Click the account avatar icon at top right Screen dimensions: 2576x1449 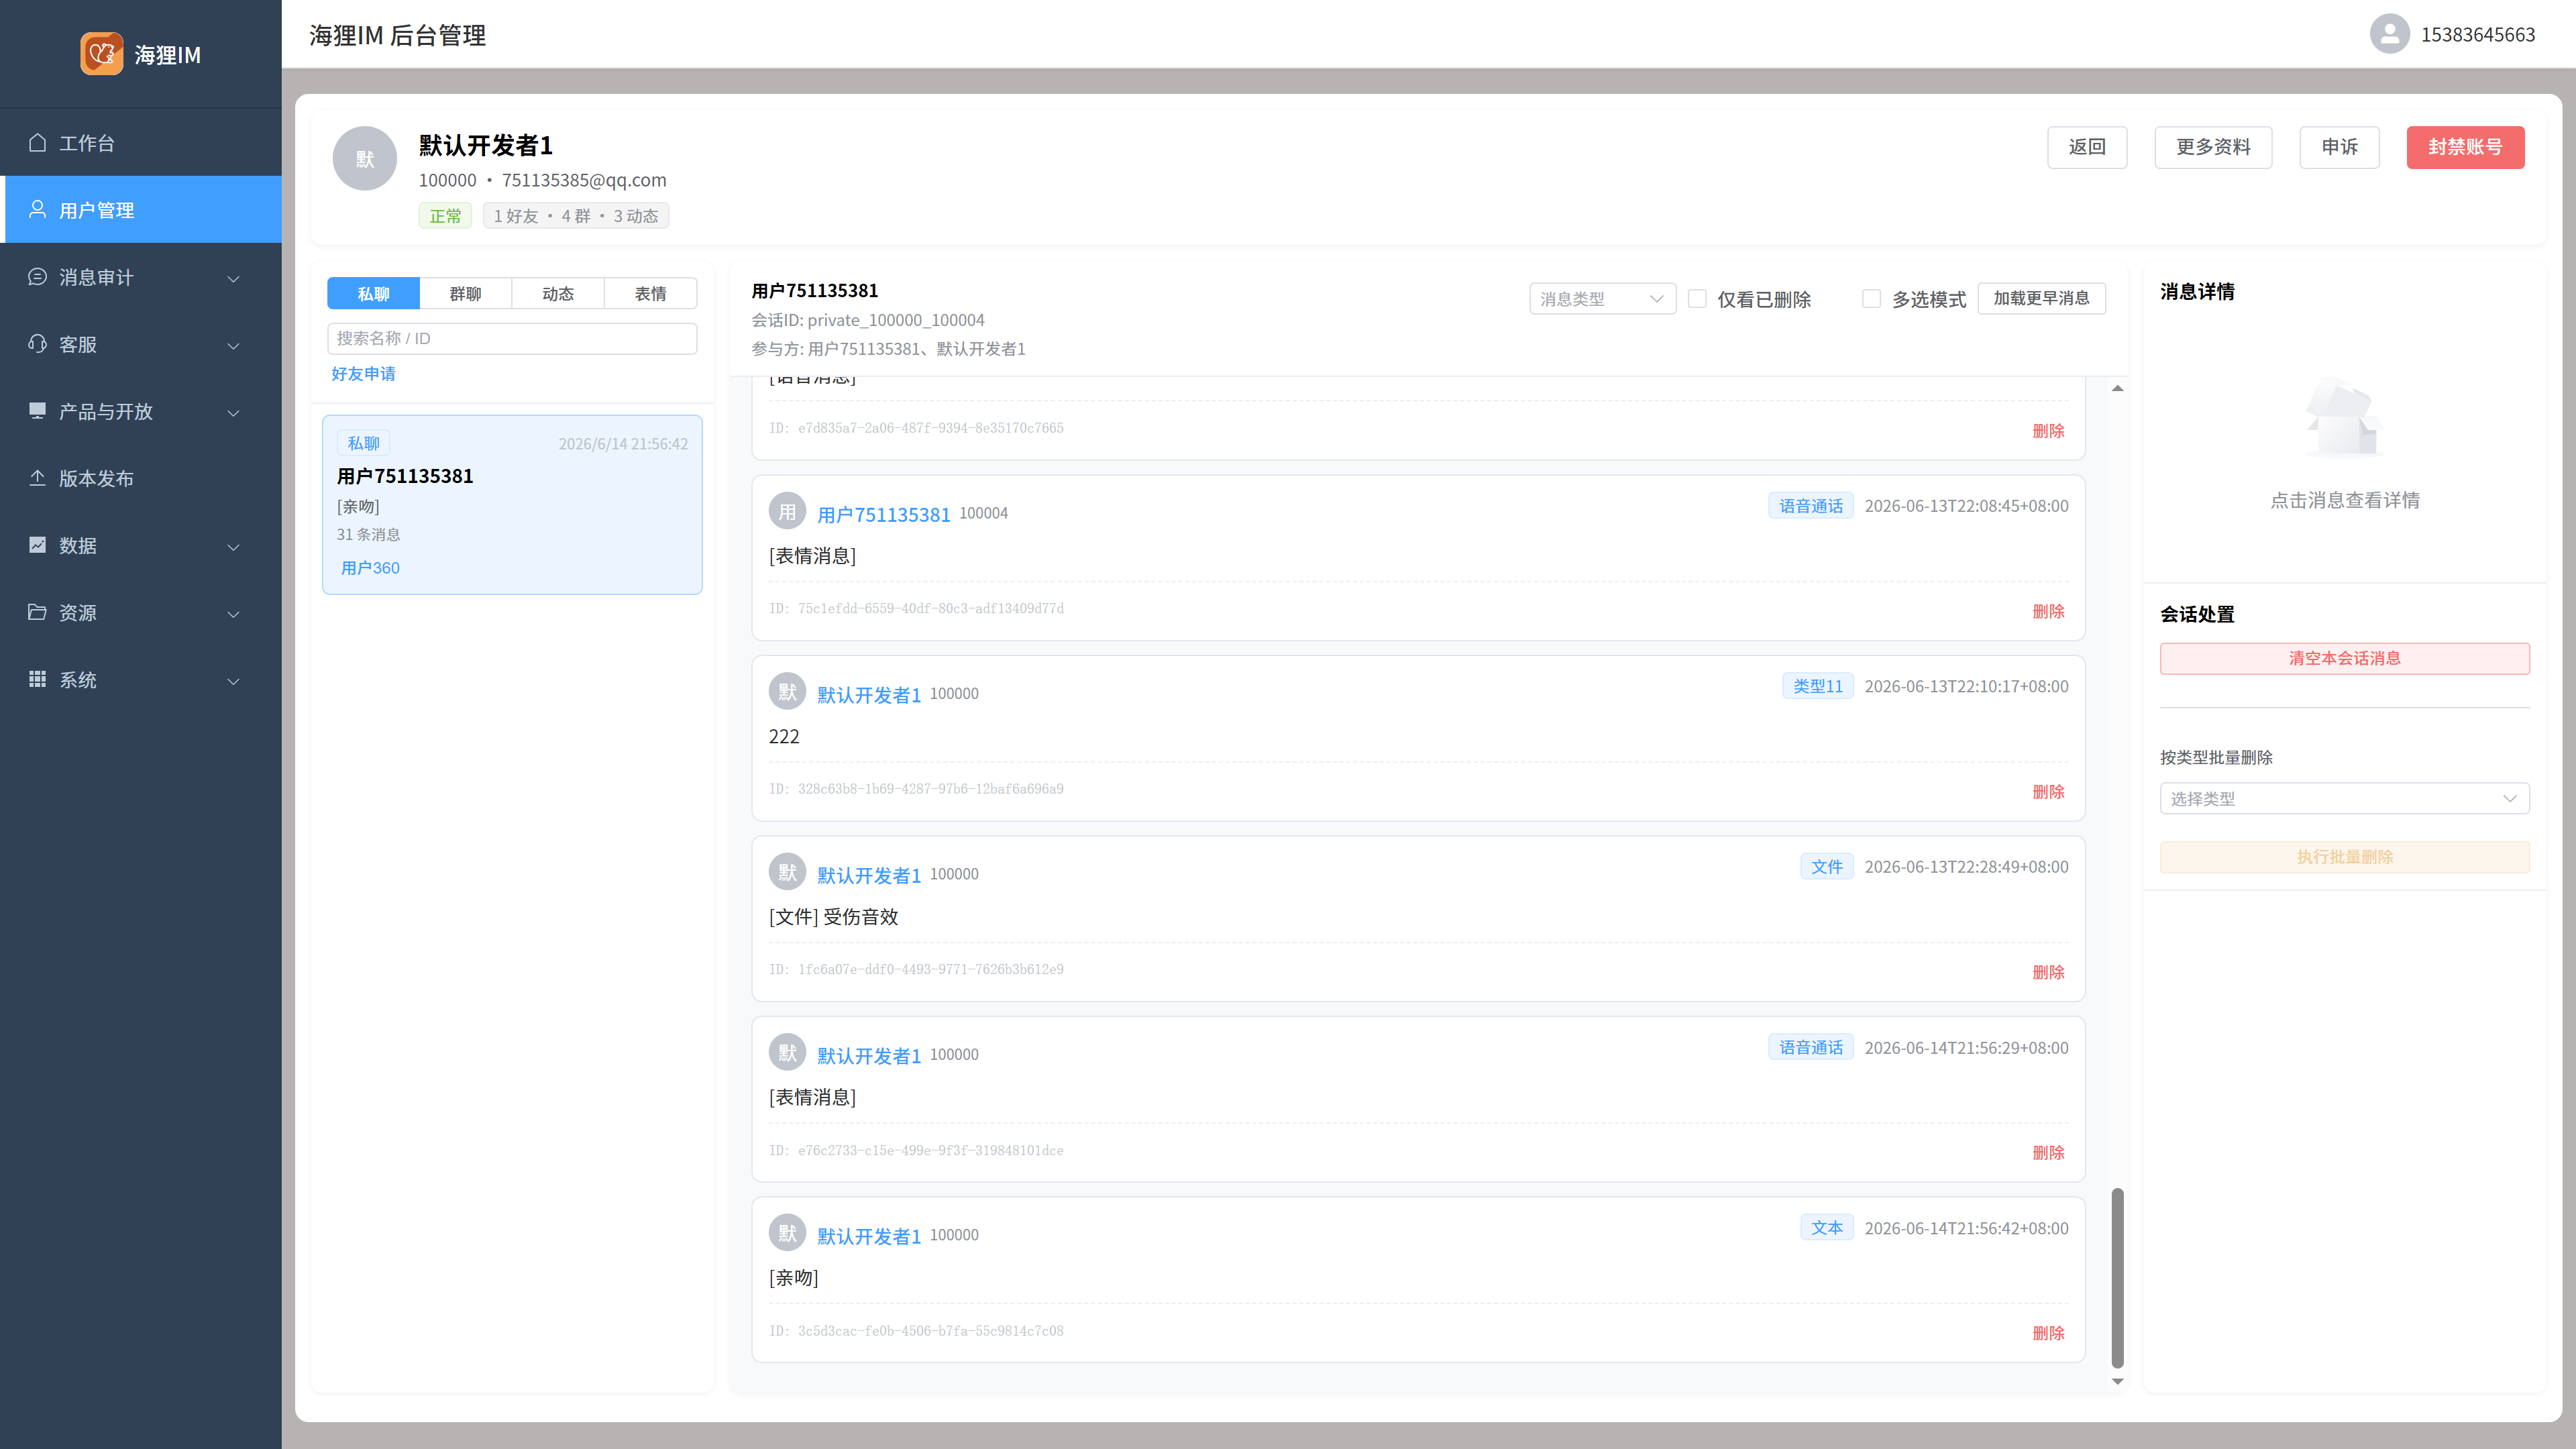2389,34
